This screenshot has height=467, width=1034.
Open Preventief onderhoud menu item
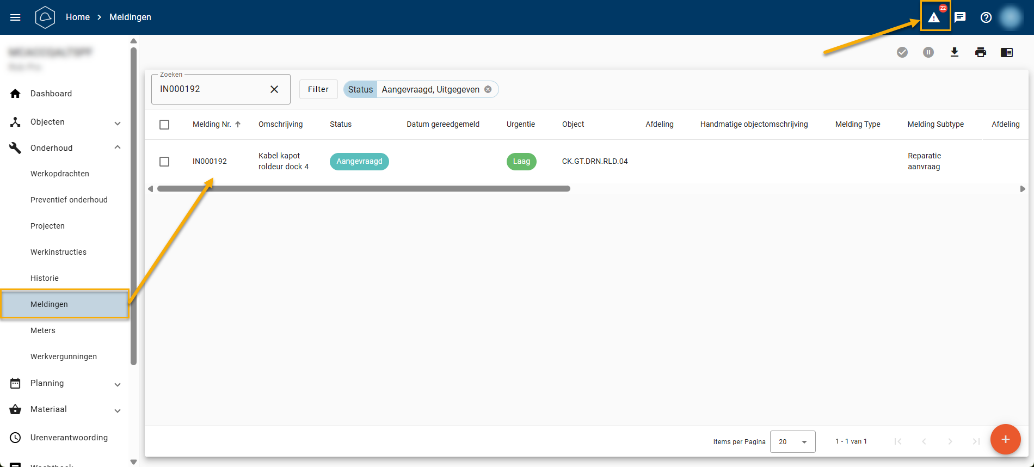coord(69,200)
